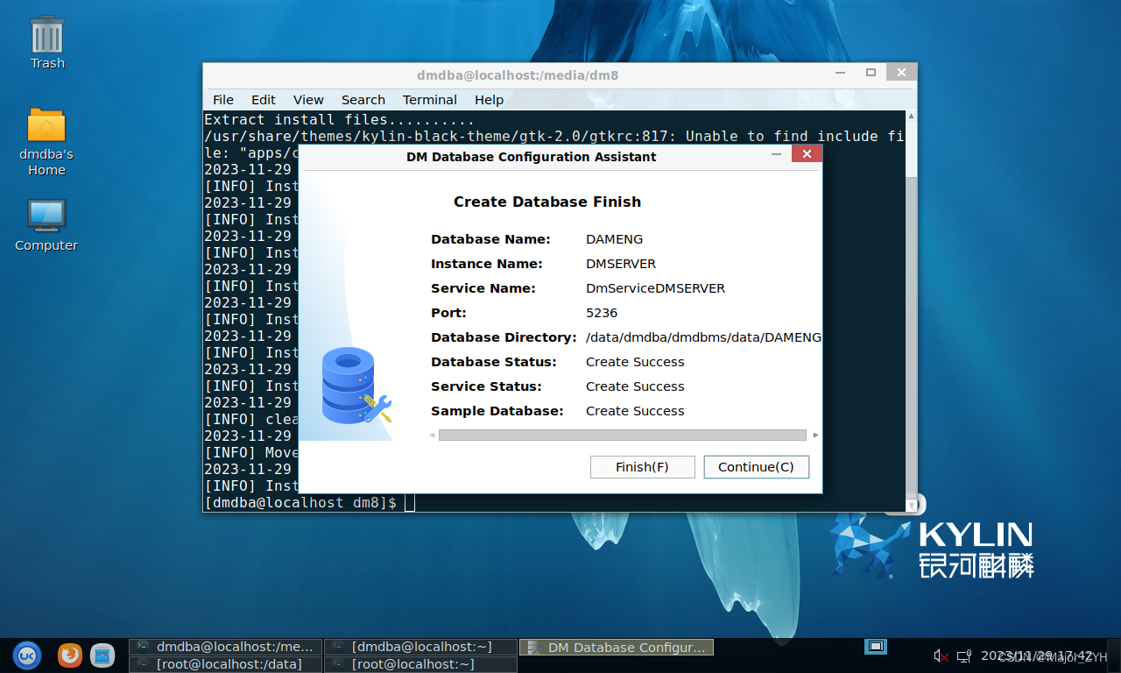
Task: Click the muted volume tray icon
Action: (x=941, y=655)
